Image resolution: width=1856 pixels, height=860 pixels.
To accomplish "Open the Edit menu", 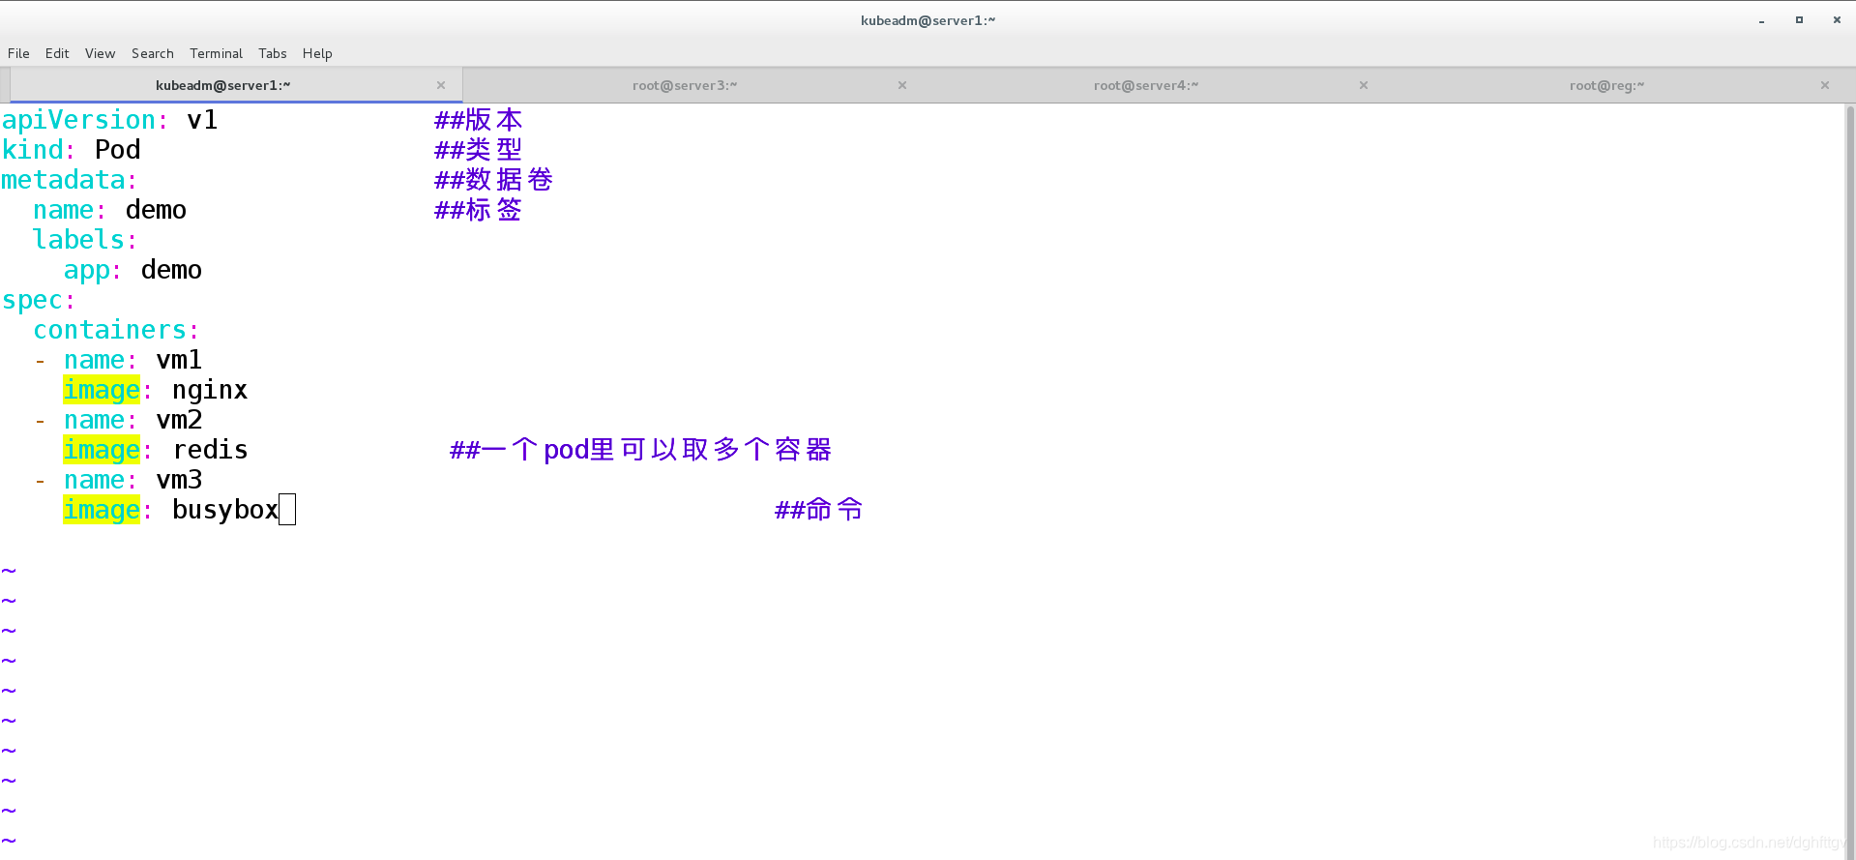I will coord(57,53).
